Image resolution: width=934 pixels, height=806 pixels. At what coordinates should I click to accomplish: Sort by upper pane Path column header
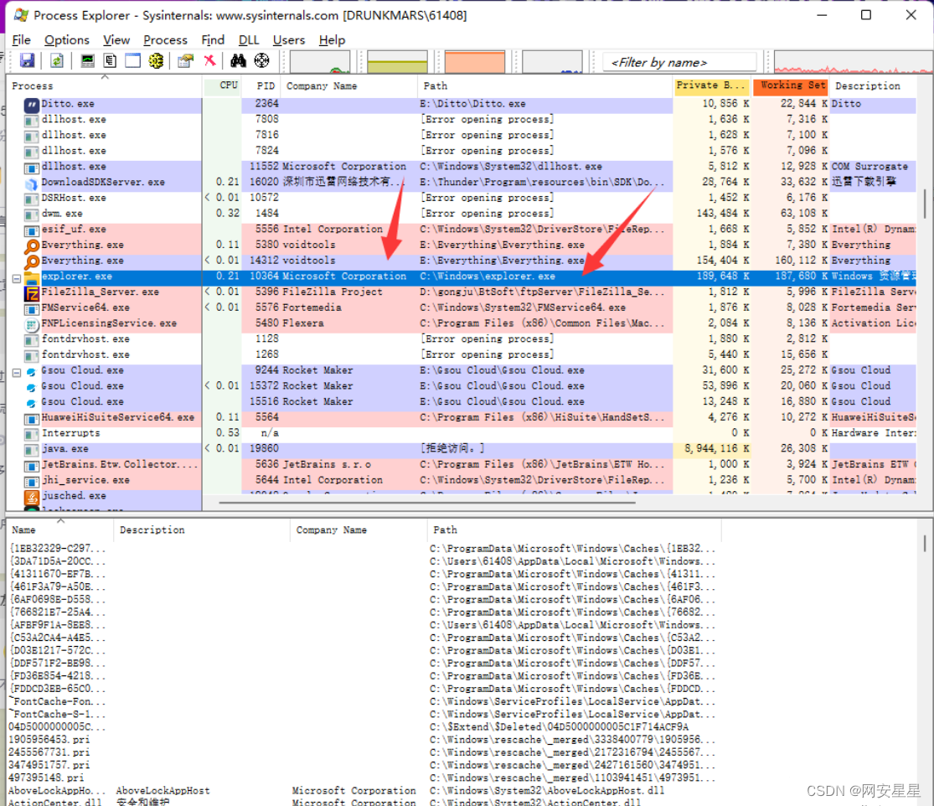[545, 85]
